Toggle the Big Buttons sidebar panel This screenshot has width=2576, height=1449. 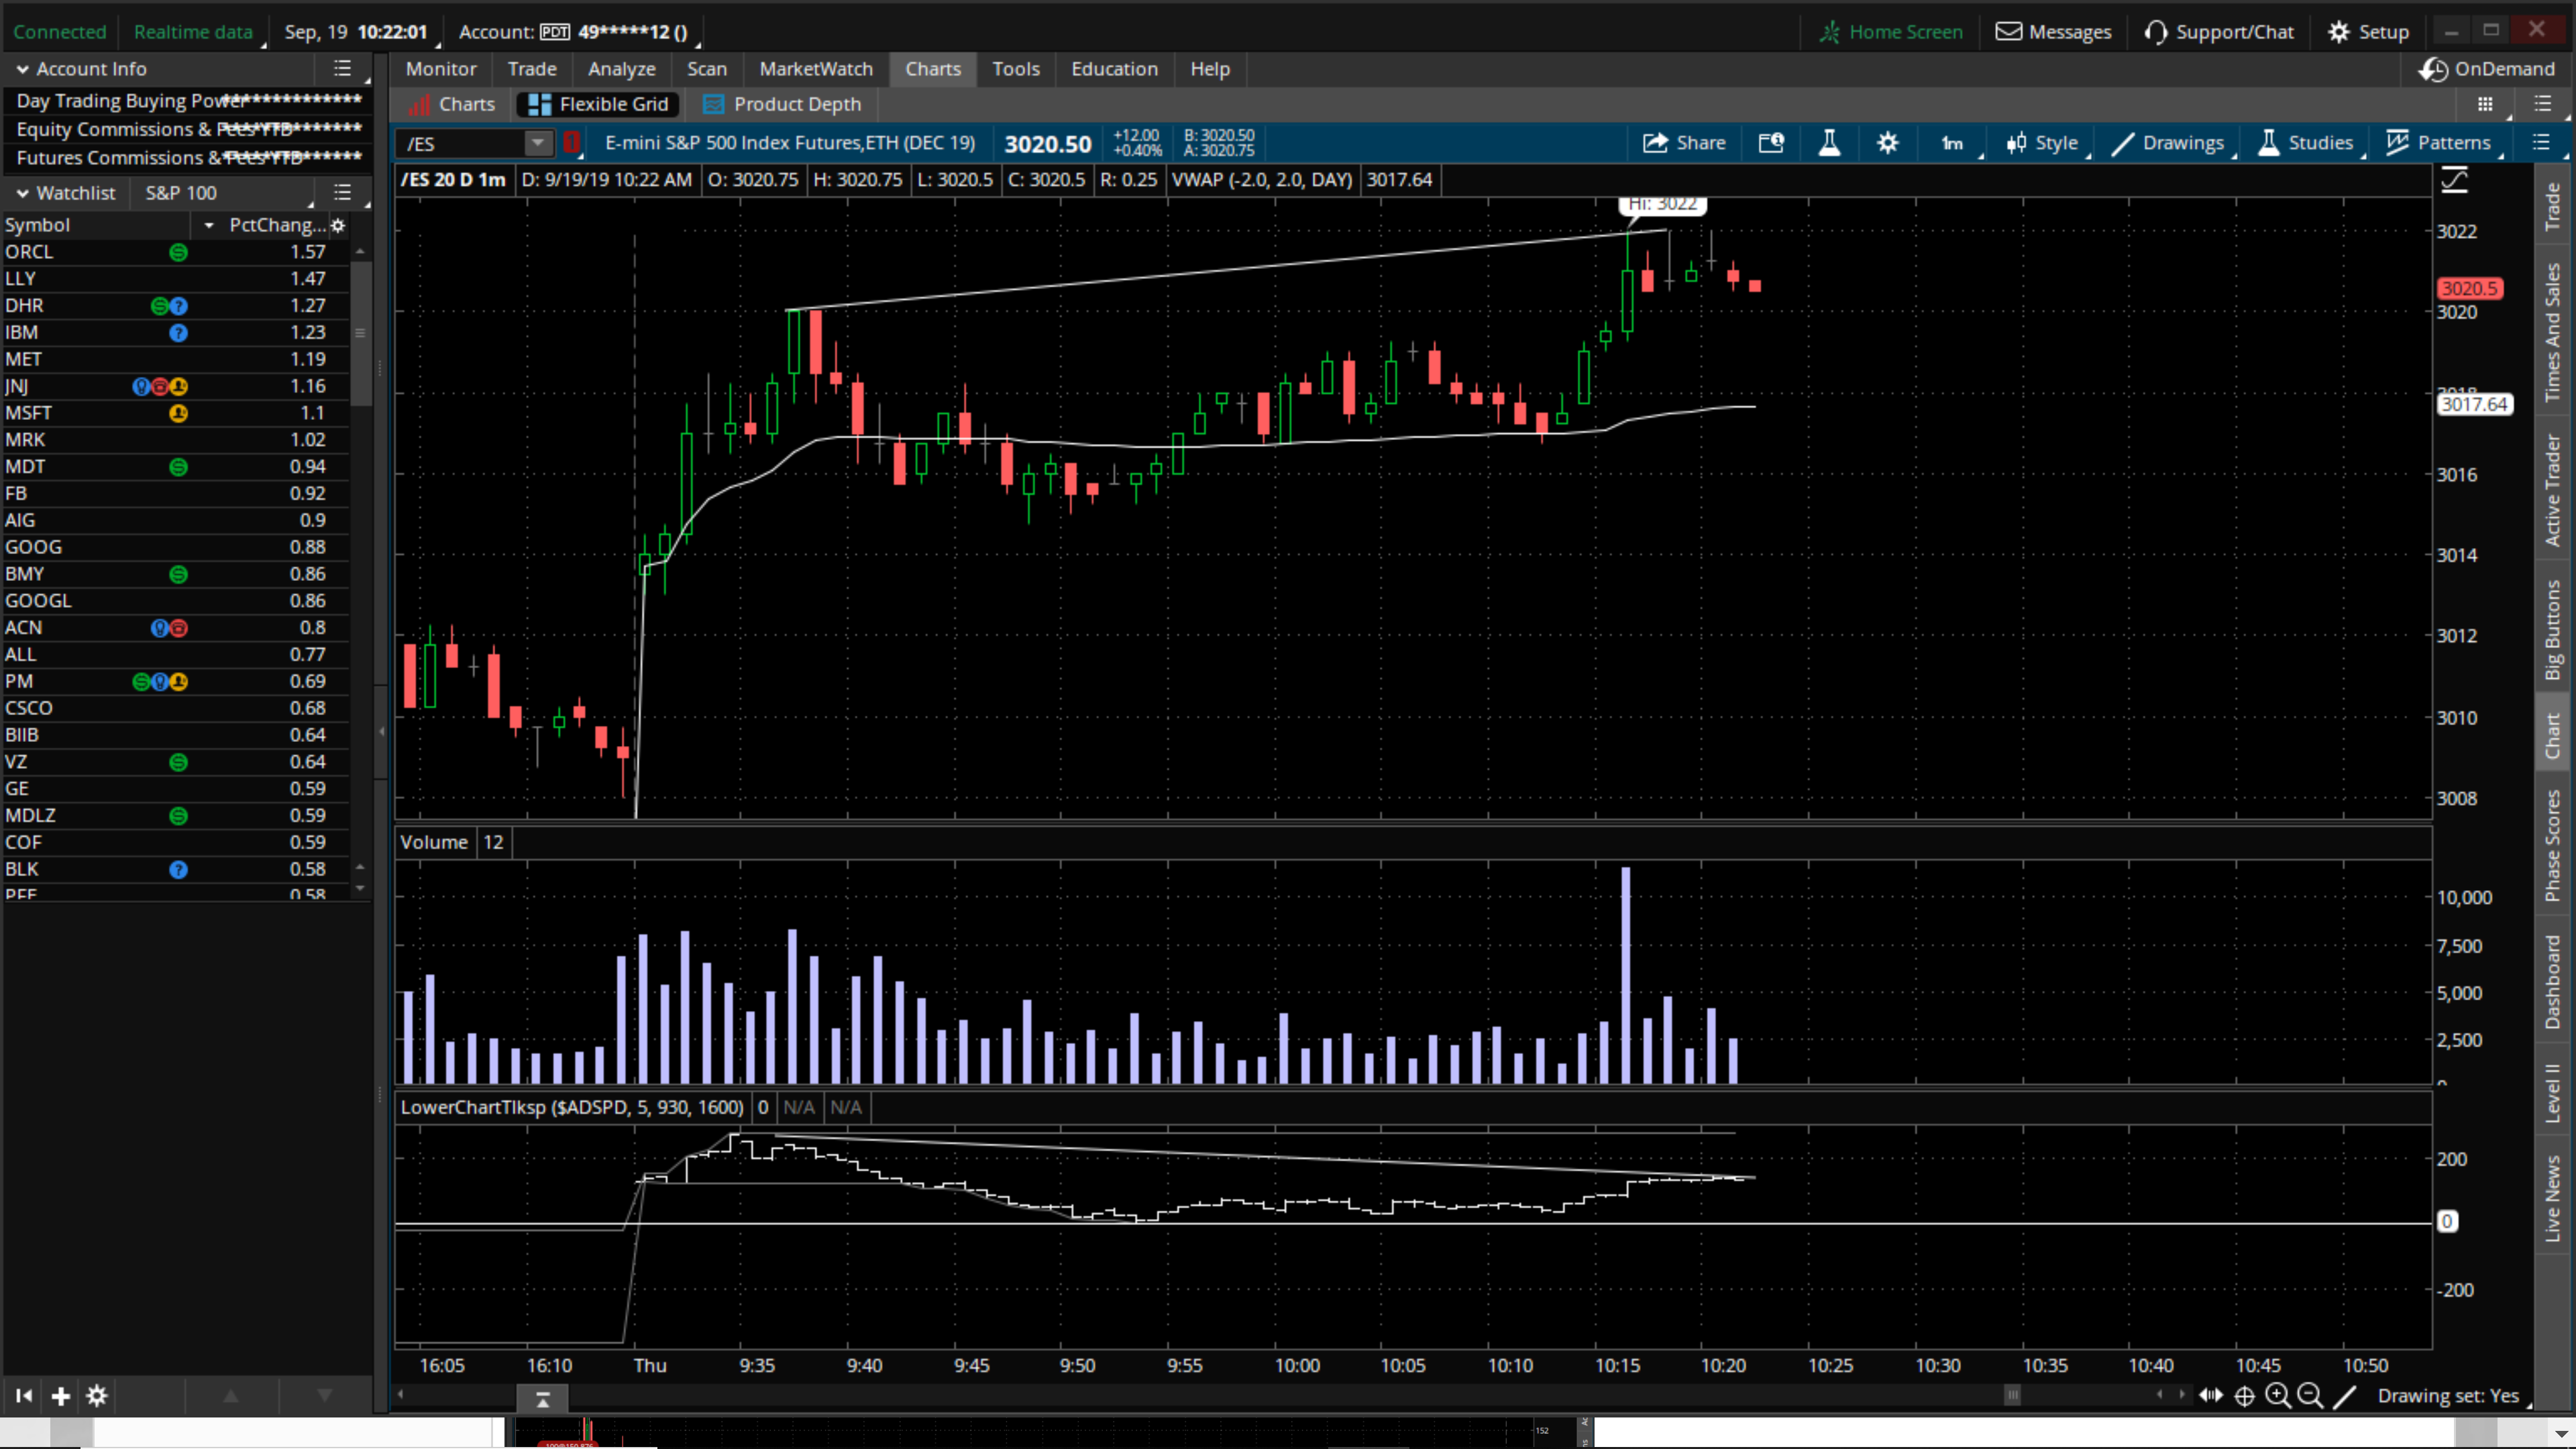2553,630
